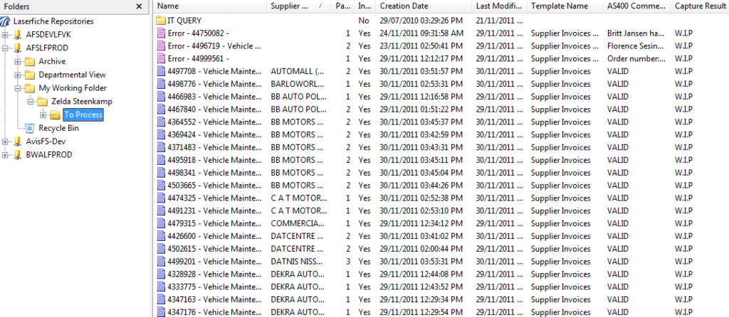Image resolution: width=729 pixels, height=317 pixels.
Task: Collapse the AFSLFPROD repository node
Action: tap(5, 48)
